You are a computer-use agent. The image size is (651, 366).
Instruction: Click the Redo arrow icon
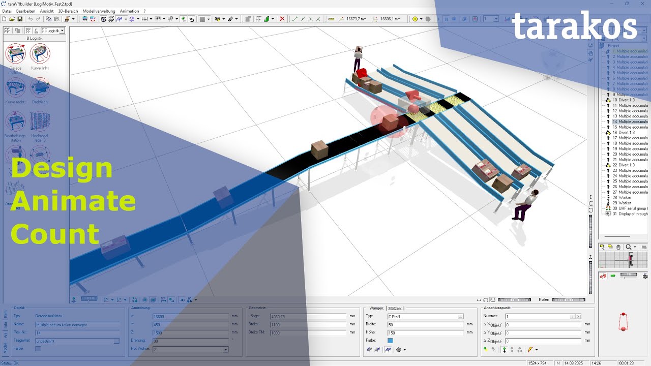pyautogui.click(x=38, y=19)
